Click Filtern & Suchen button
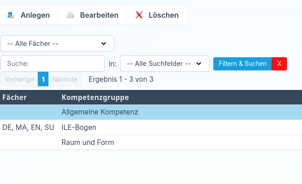Image resolution: width=302 pixels, height=184 pixels. coord(242,64)
